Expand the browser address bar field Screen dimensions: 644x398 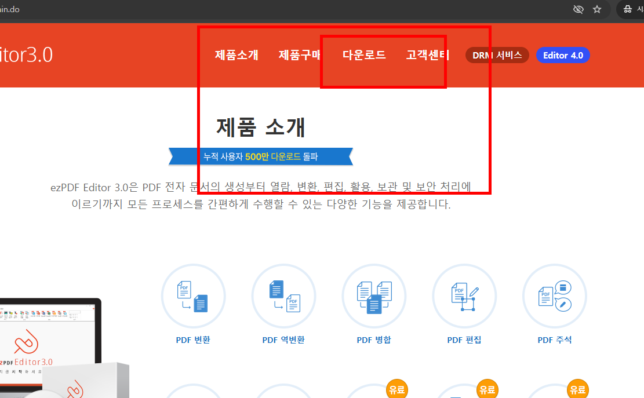click(x=232, y=9)
